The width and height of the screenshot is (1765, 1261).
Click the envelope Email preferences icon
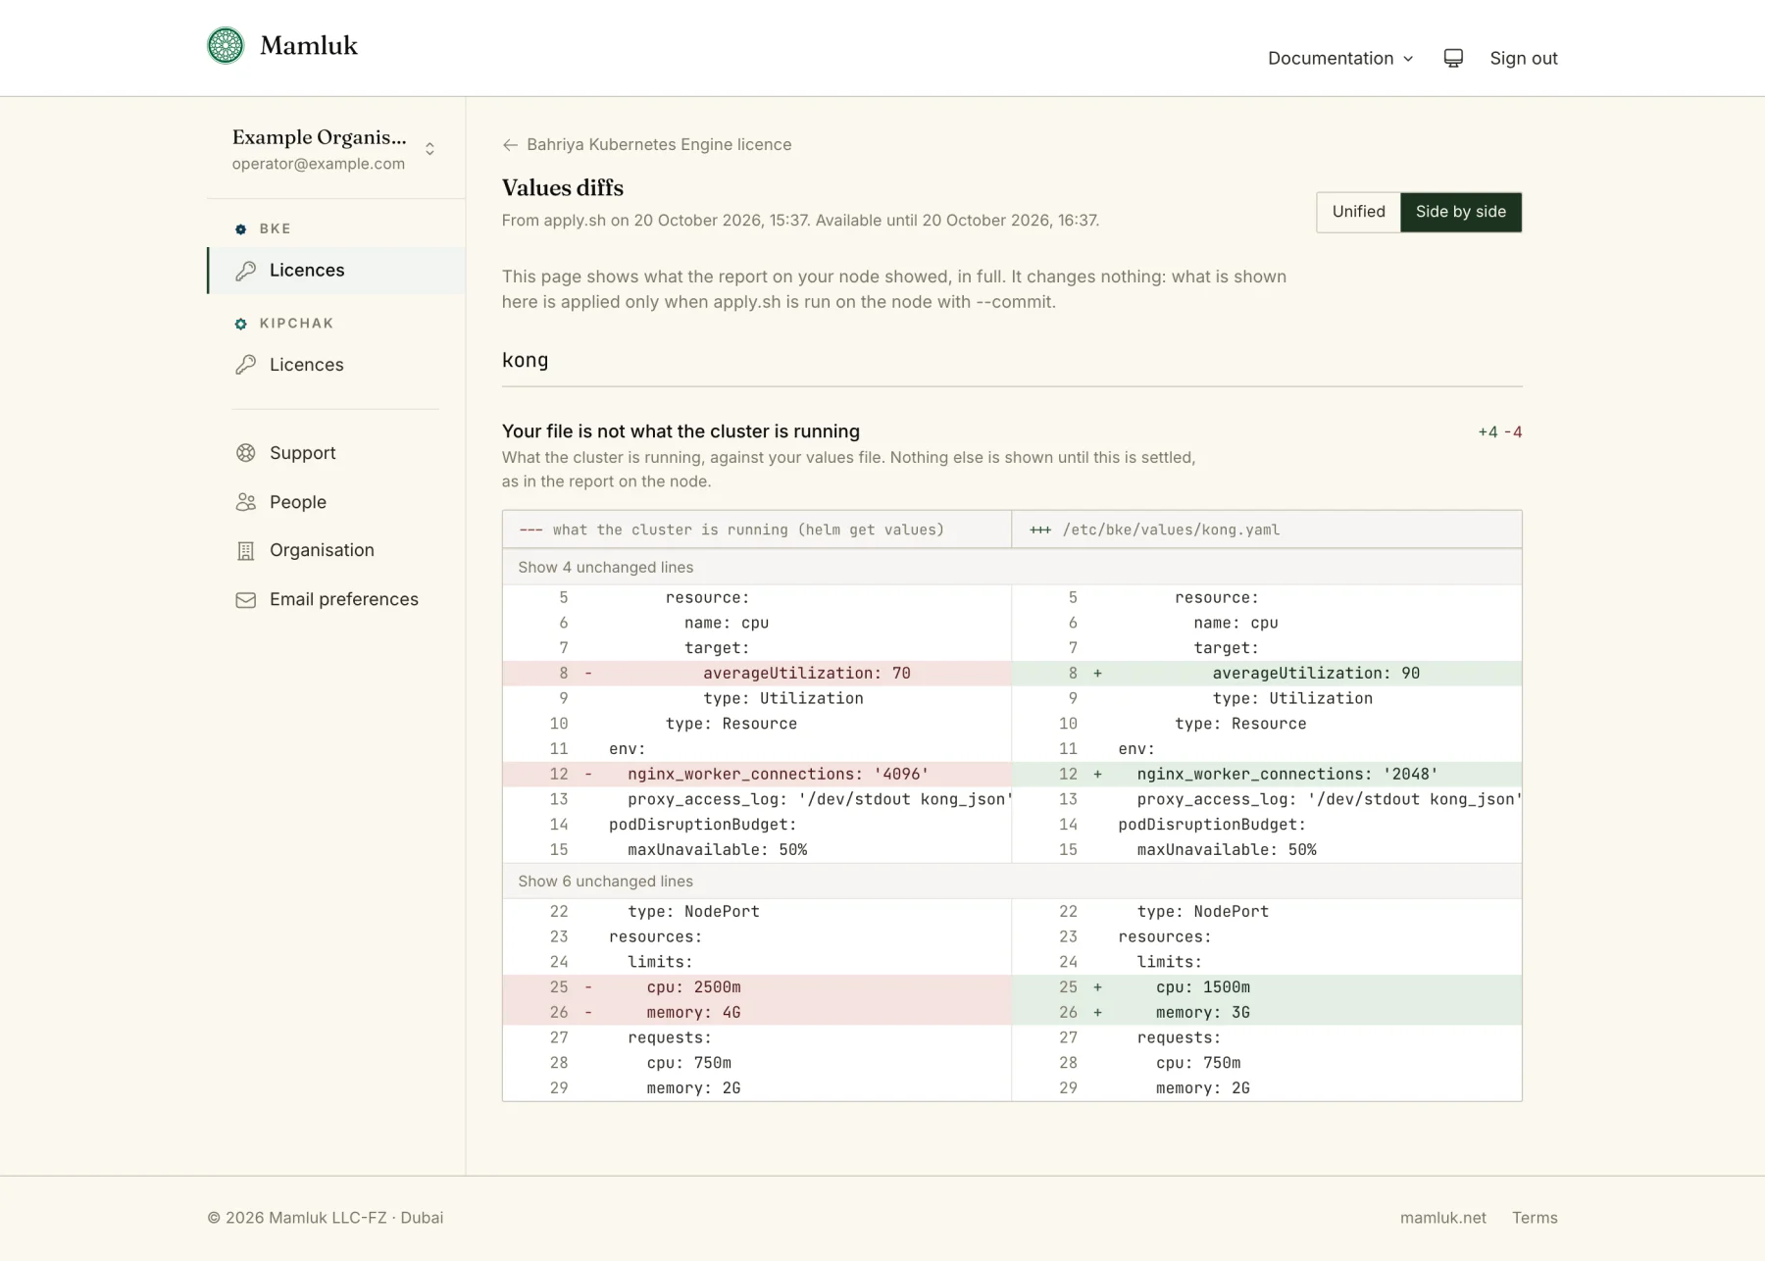tap(246, 599)
